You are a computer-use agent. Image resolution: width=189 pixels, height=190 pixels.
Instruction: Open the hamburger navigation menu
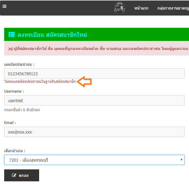pyautogui.click(x=4, y=6)
